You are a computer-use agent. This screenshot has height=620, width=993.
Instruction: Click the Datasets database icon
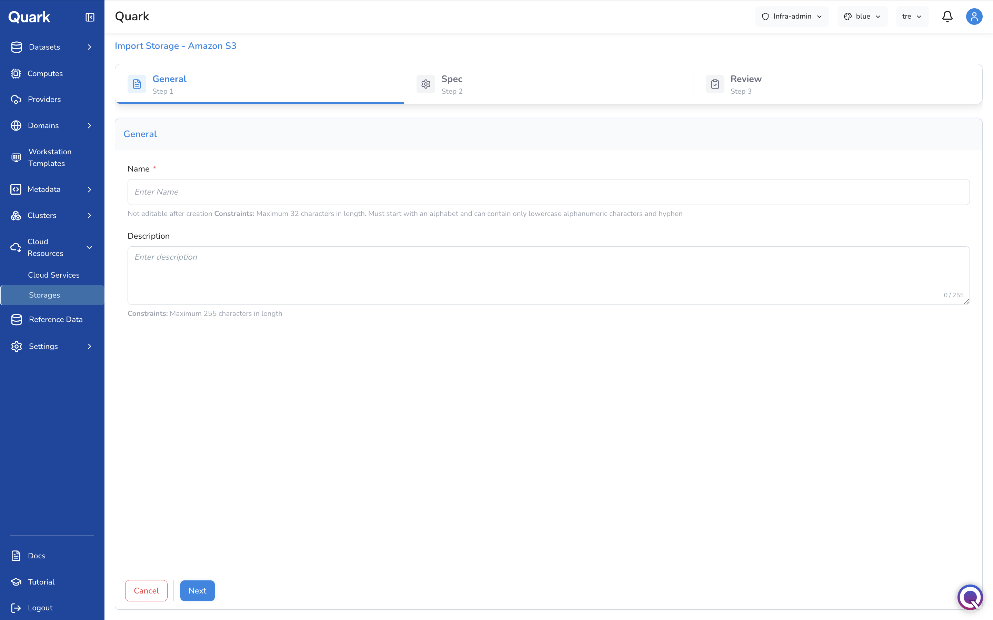point(17,47)
